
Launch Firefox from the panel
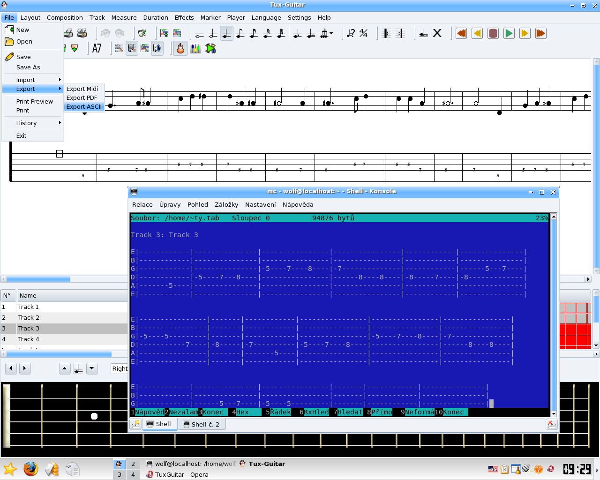click(31, 469)
